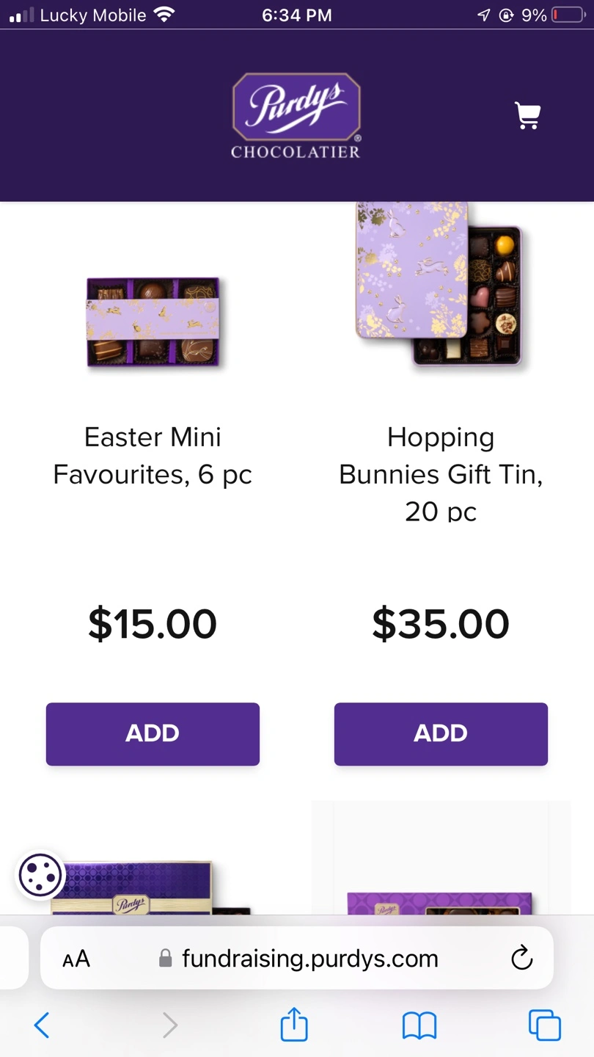Show open Safari tabs
594x1057 pixels.
(x=544, y=1025)
